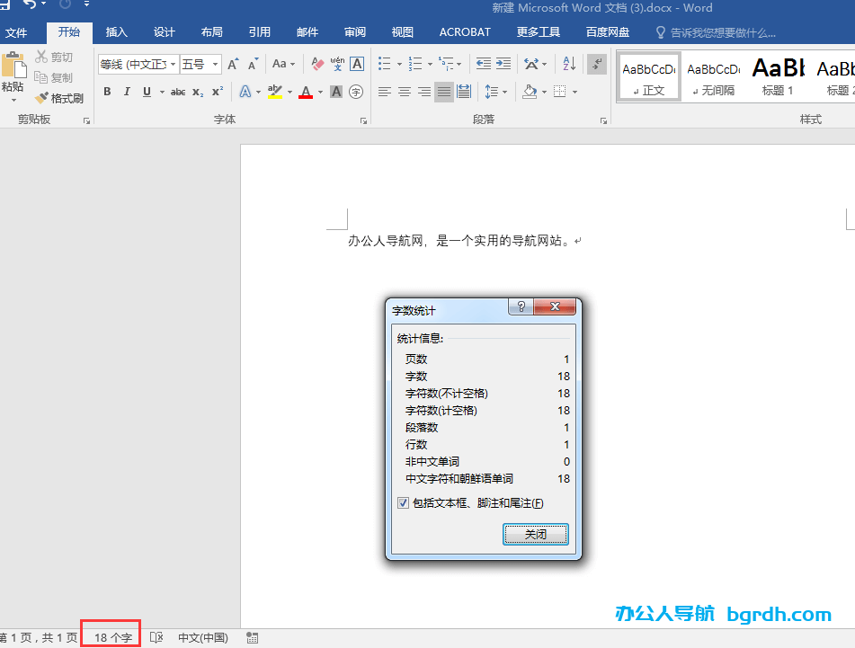The image size is (855, 648).
Task: Uncheck 包括文本框、脚注和尾注 in the dialog
Action: pyautogui.click(x=405, y=503)
